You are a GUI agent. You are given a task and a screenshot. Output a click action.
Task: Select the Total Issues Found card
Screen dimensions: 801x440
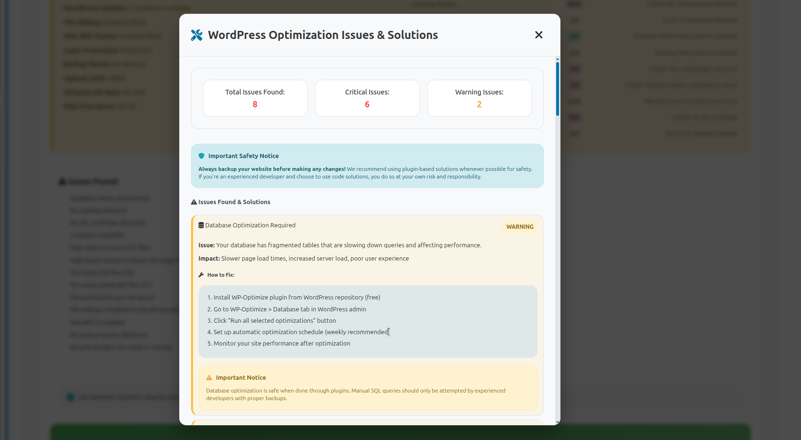click(x=255, y=98)
